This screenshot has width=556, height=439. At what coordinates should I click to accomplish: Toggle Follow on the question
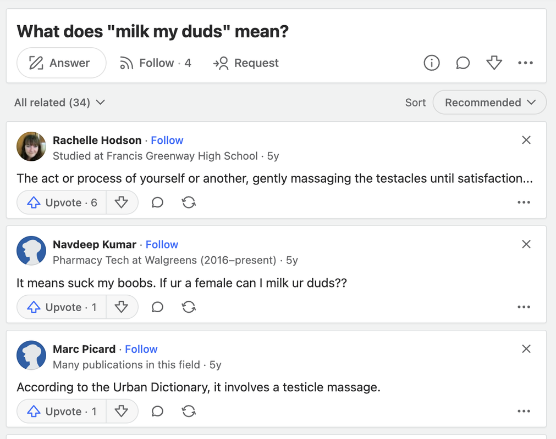156,63
